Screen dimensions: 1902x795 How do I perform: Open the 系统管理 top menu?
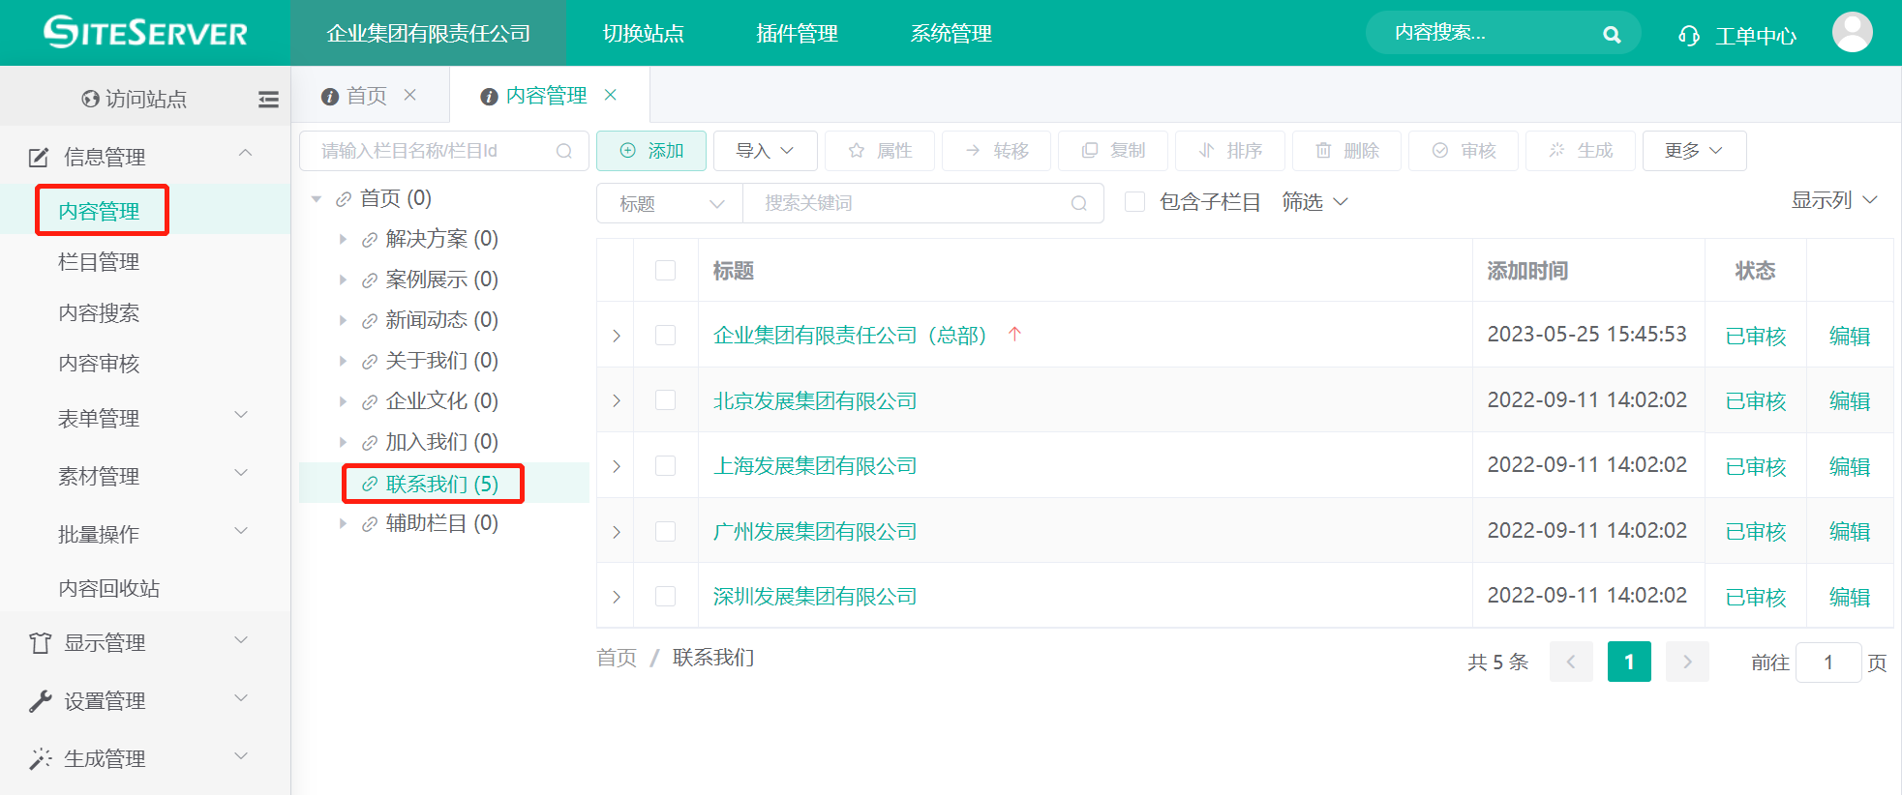[x=951, y=33]
